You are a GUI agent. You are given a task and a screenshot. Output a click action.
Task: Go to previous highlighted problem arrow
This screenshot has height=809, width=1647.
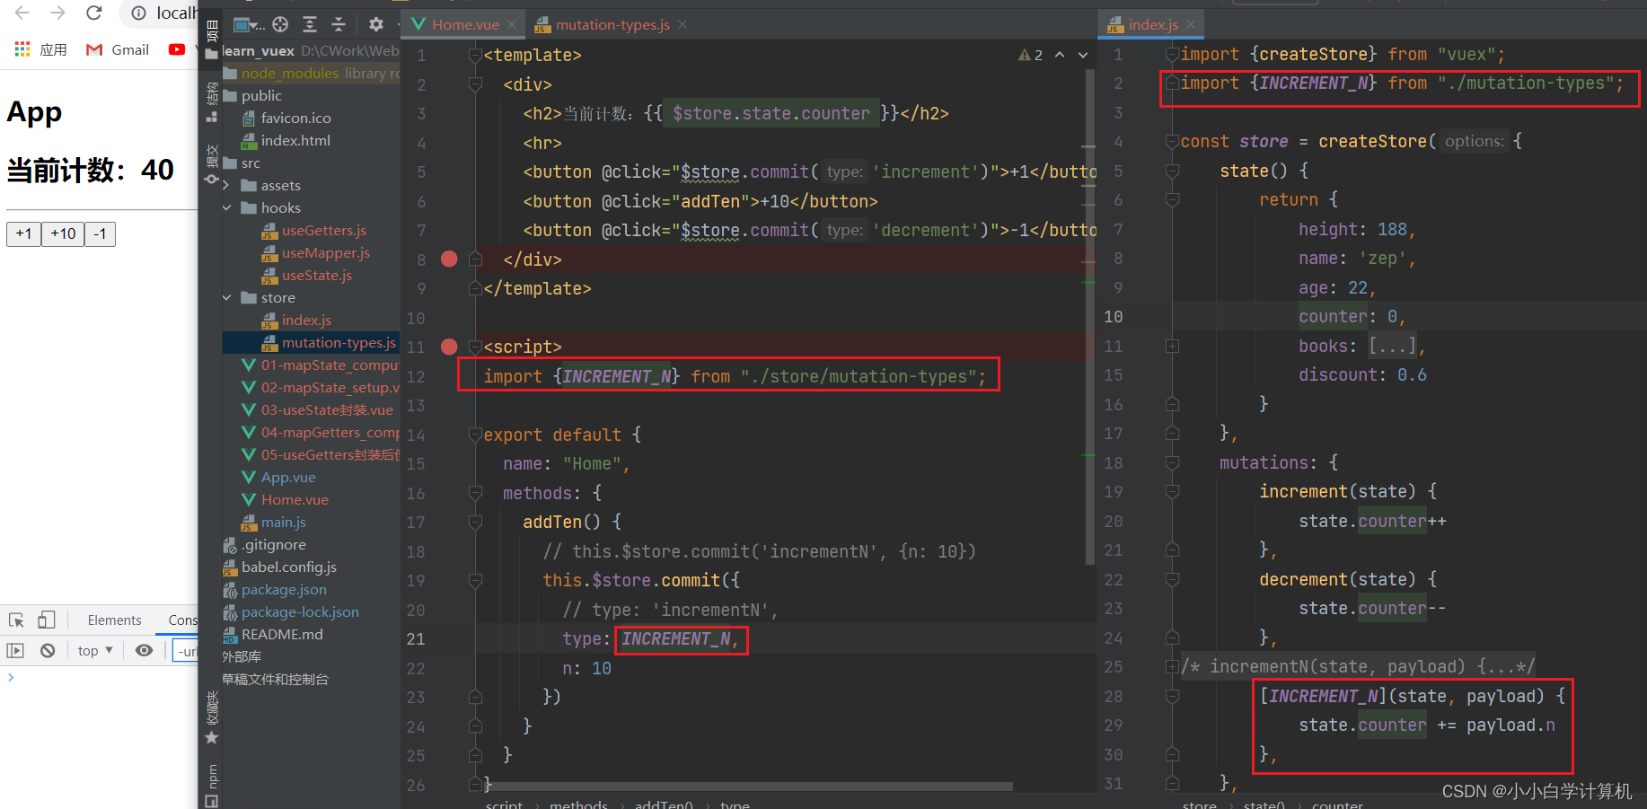click(1060, 55)
